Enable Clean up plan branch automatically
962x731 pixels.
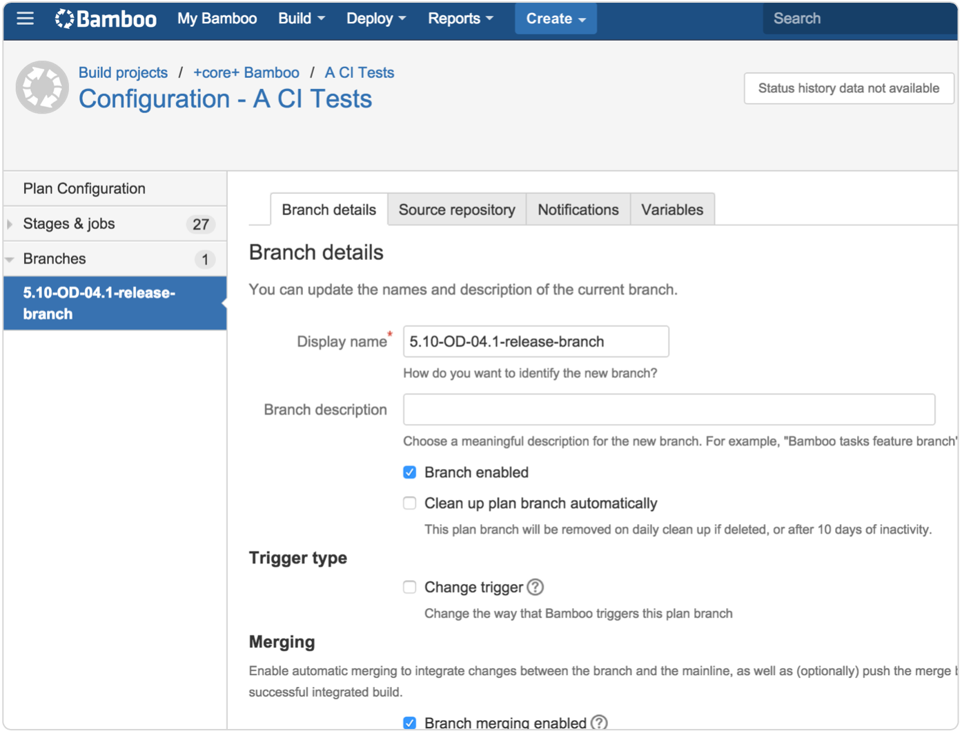410,503
